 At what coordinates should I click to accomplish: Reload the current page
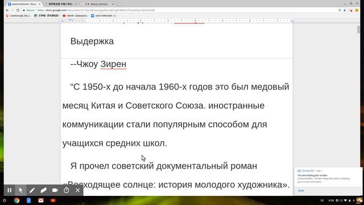tap(18, 10)
